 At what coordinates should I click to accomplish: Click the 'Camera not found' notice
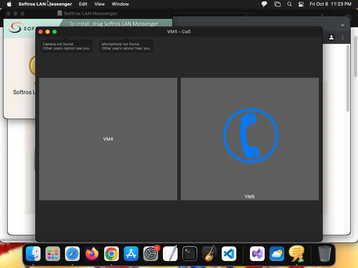click(66, 46)
